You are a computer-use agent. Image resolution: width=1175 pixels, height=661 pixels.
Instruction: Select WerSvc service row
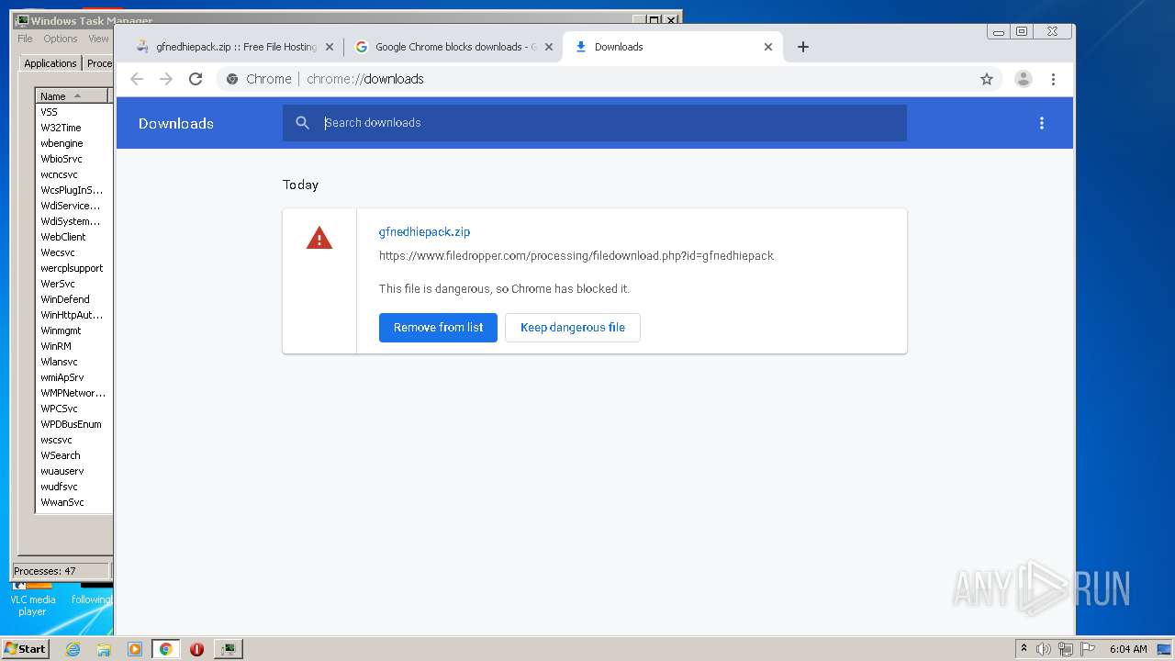73,284
